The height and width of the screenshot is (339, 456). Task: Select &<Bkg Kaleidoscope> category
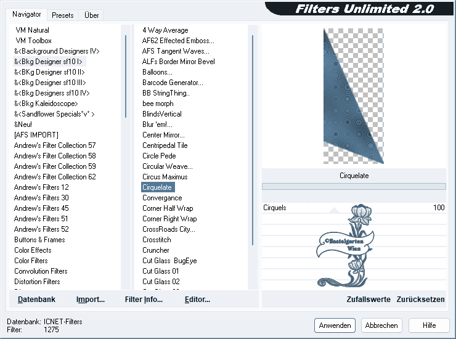(x=46, y=104)
